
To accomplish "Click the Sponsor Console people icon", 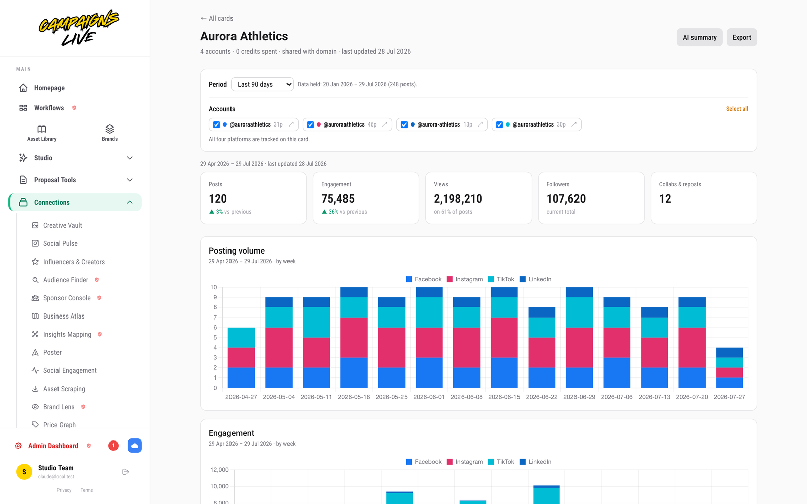I will coord(35,298).
